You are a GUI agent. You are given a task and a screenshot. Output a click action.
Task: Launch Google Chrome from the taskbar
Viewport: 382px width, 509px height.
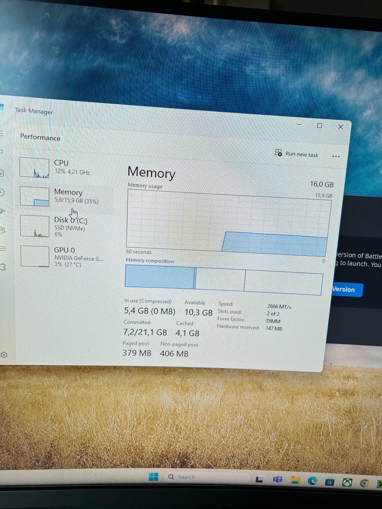[x=364, y=484]
